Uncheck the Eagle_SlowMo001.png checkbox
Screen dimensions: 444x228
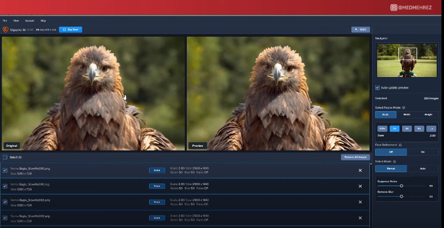pyautogui.click(x=5, y=186)
